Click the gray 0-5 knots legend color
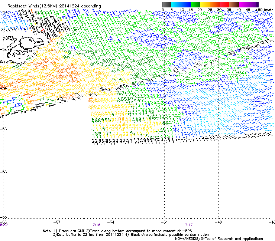 (x=166, y=4)
